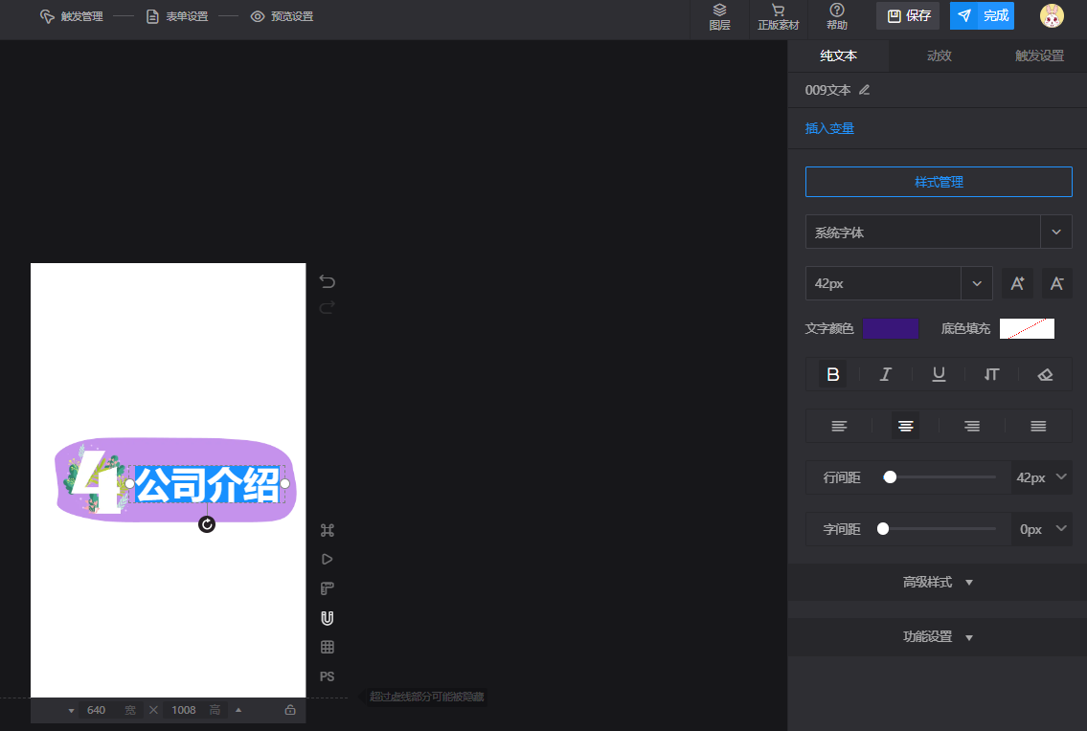Open 触发管理 in the top bar
The width and height of the screenshot is (1087, 731).
(72, 16)
